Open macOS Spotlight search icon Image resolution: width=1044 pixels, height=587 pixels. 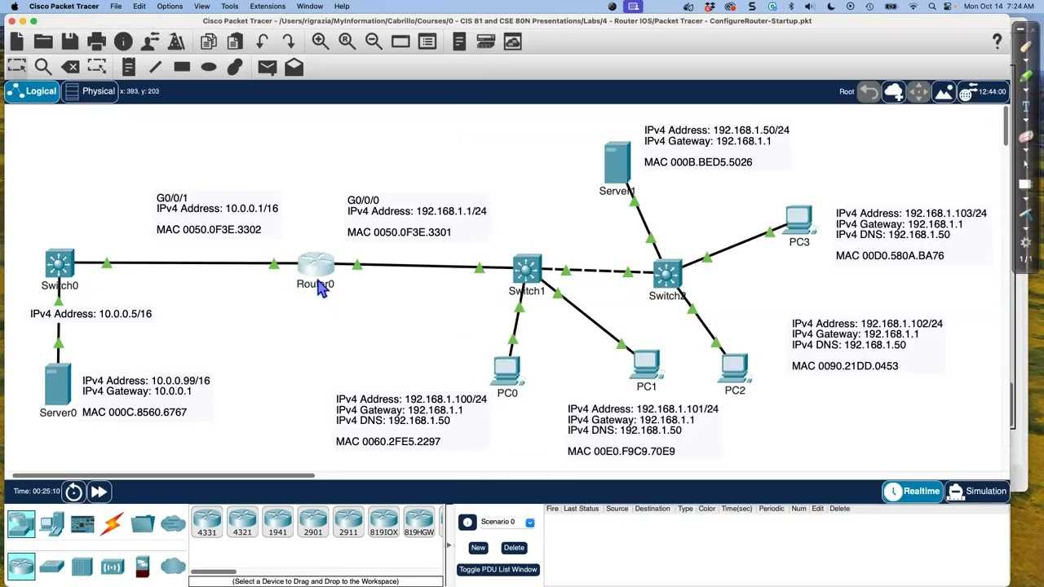coord(931,6)
